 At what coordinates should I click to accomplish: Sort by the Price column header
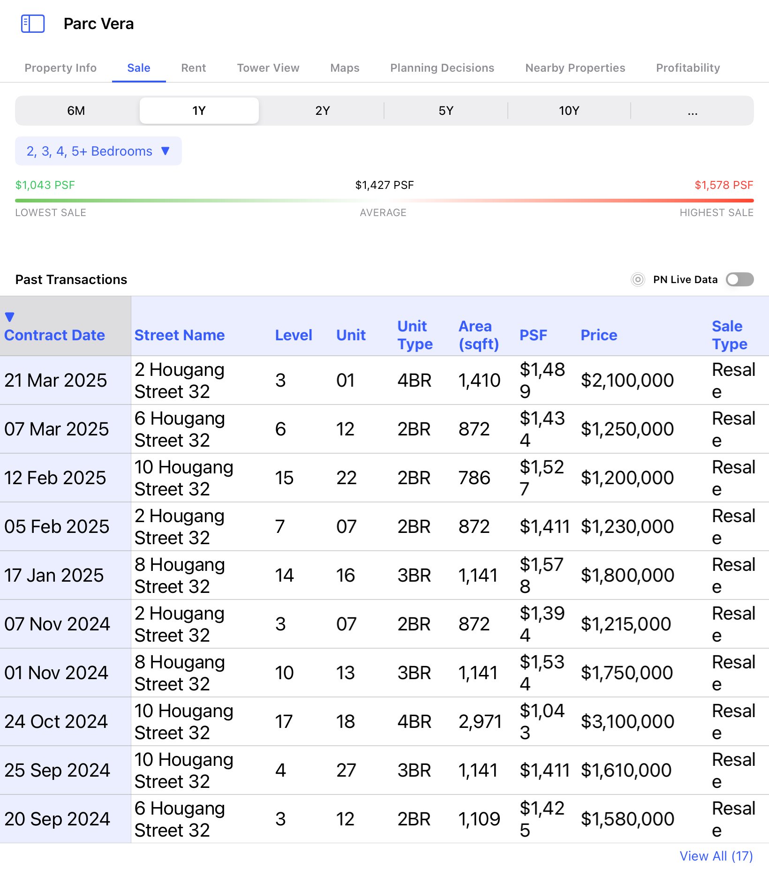coord(599,335)
